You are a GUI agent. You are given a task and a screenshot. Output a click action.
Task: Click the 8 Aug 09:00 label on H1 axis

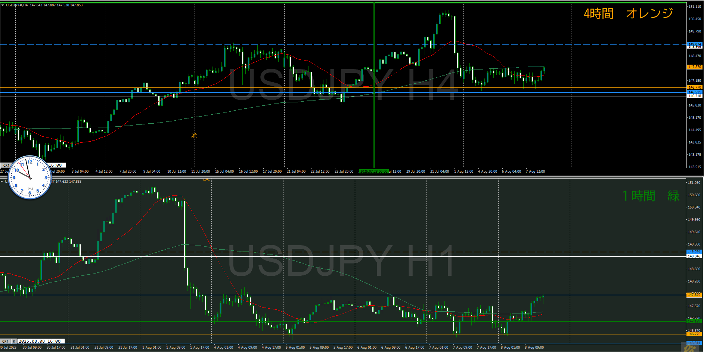tap(534, 348)
